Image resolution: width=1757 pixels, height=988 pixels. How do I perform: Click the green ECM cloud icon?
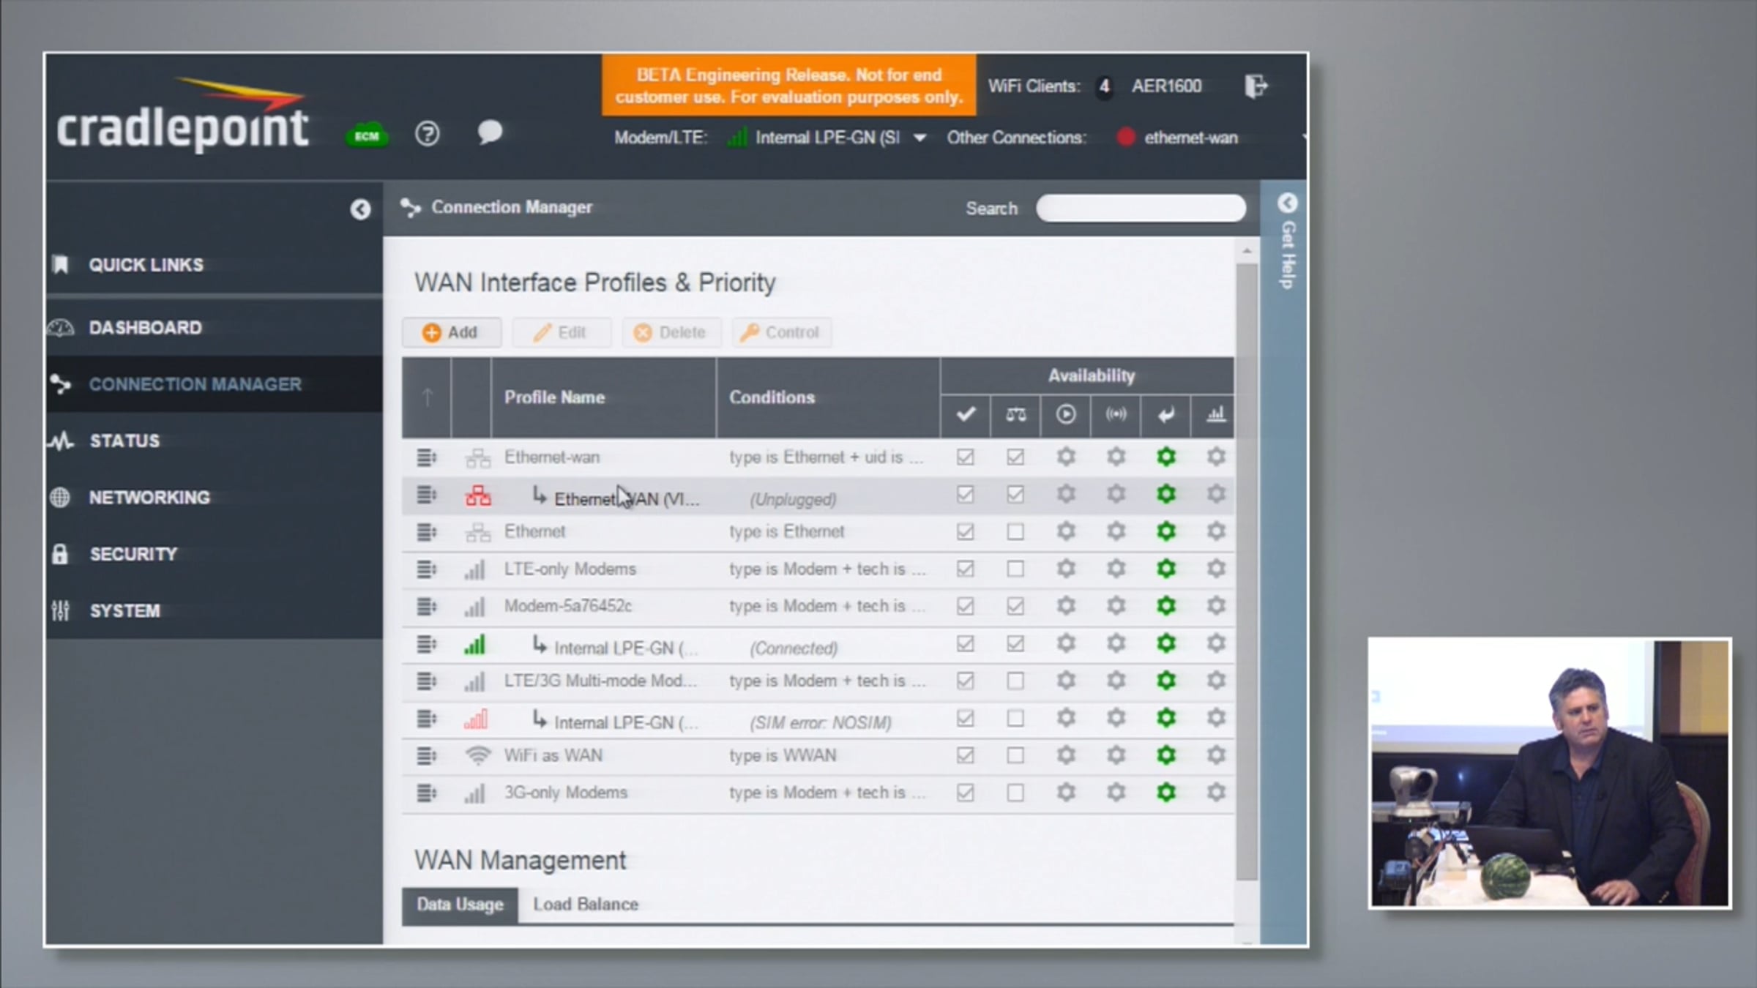368,135
